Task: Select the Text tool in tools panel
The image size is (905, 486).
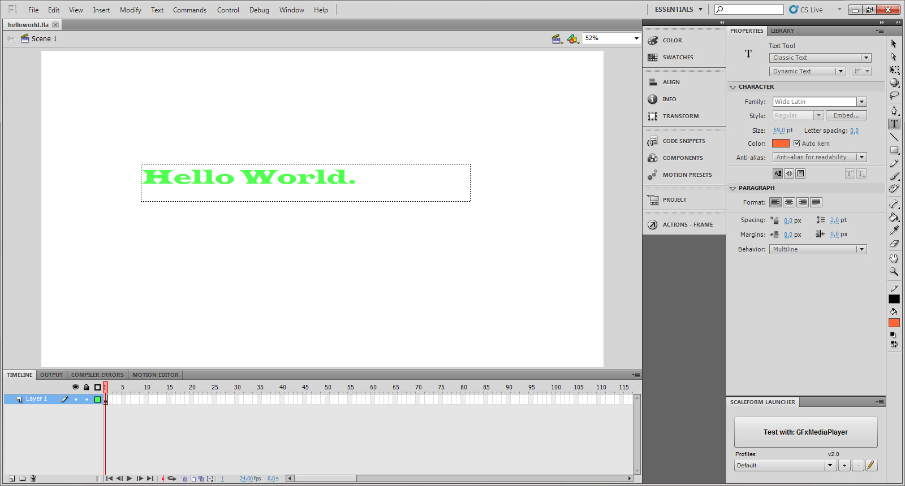Action: pyautogui.click(x=894, y=124)
